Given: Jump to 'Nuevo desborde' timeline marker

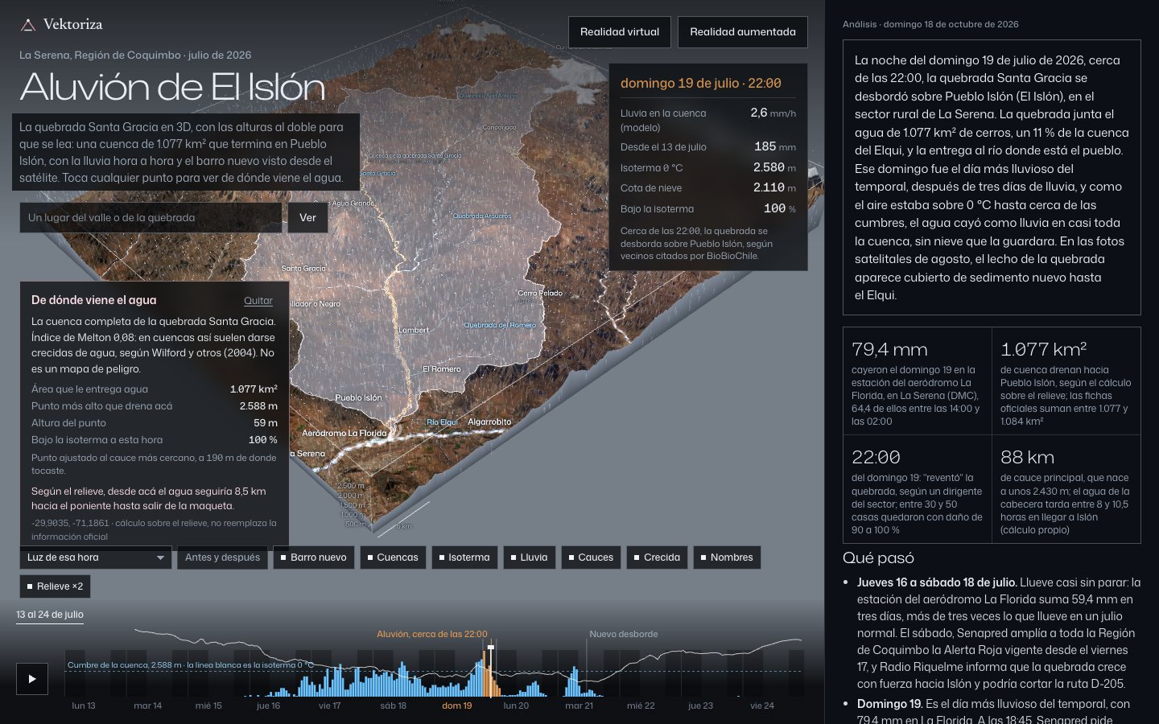Looking at the screenshot, I should [624, 634].
